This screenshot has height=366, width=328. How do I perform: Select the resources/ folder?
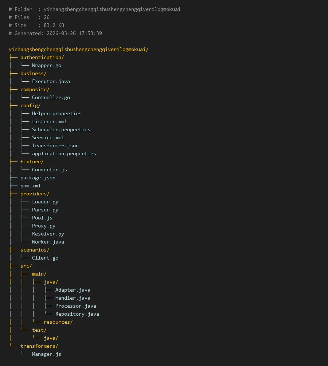coord(58,322)
